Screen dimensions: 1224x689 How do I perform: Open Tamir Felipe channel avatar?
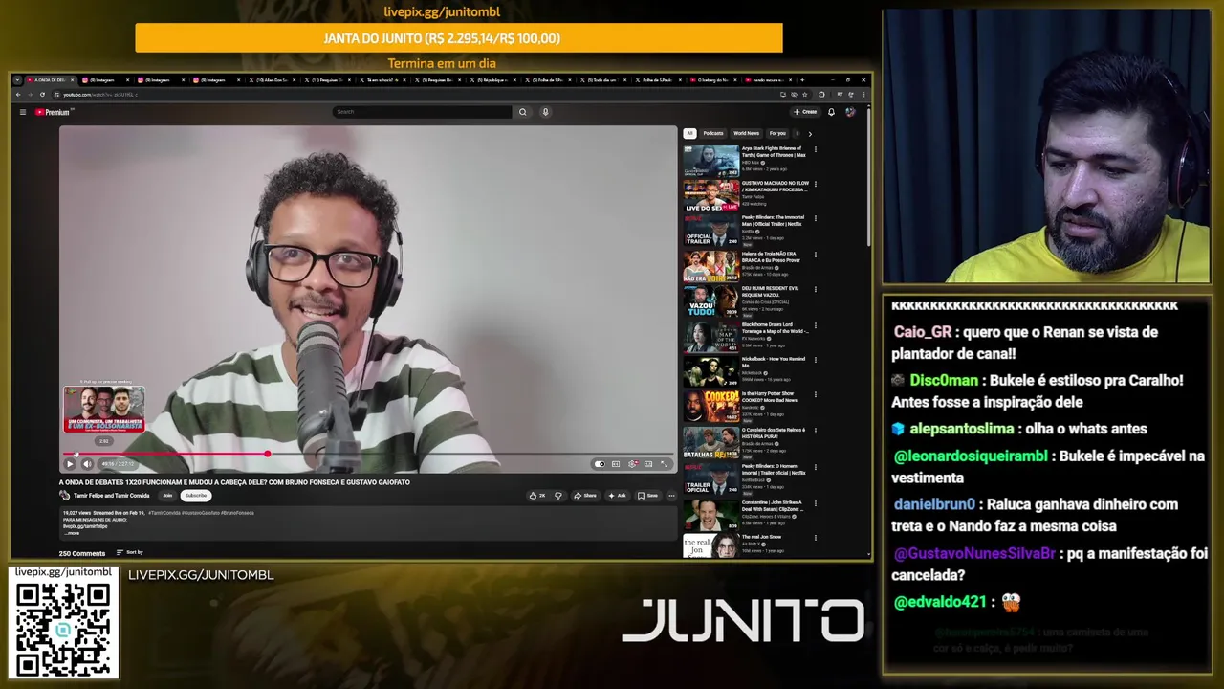click(65, 496)
